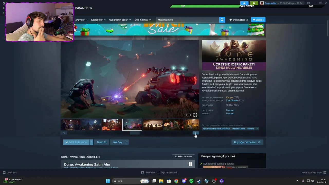Viewport: 329px width, 185px height.
Task: Expand Kategoriler menu
Action: point(98,20)
